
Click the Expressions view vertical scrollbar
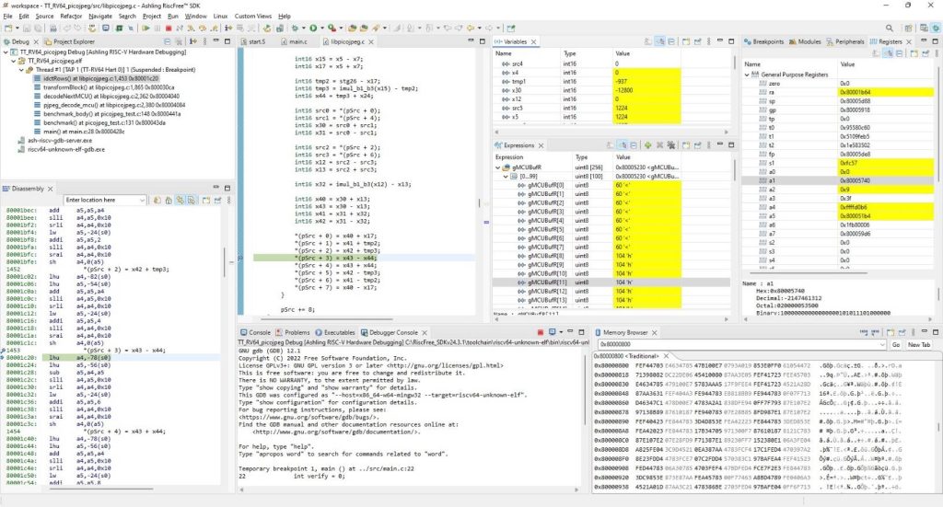tap(734, 168)
